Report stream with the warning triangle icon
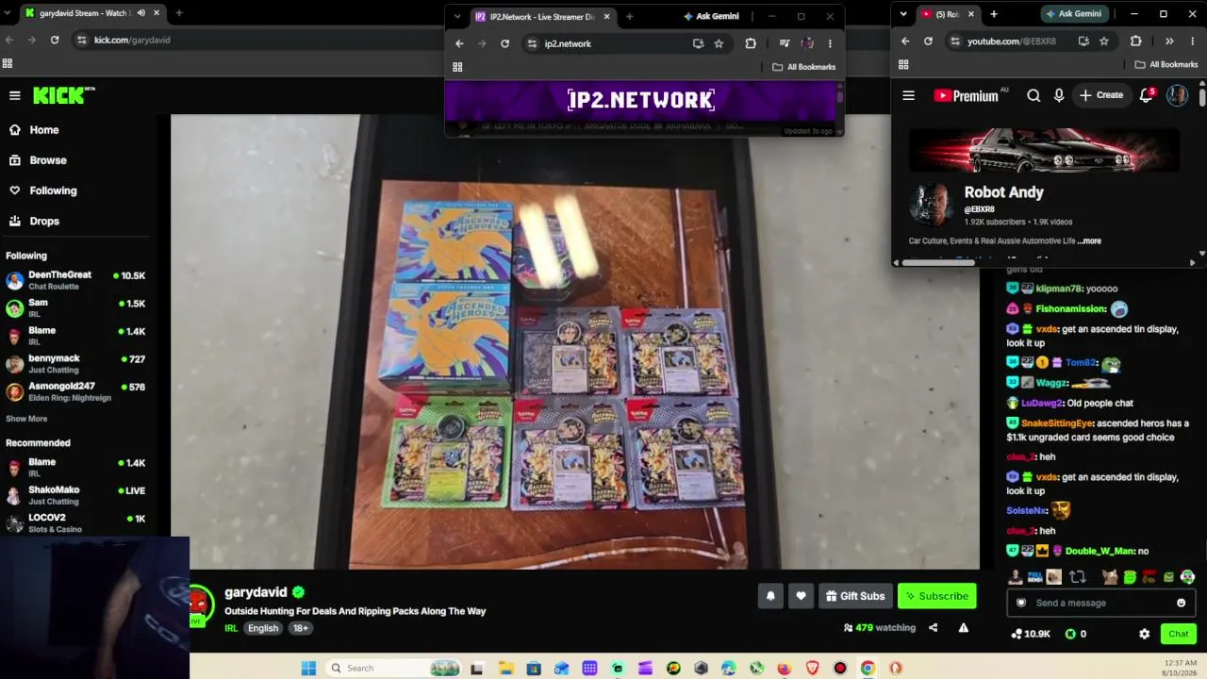The image size is (1207, 679). (x=963, y=628)
